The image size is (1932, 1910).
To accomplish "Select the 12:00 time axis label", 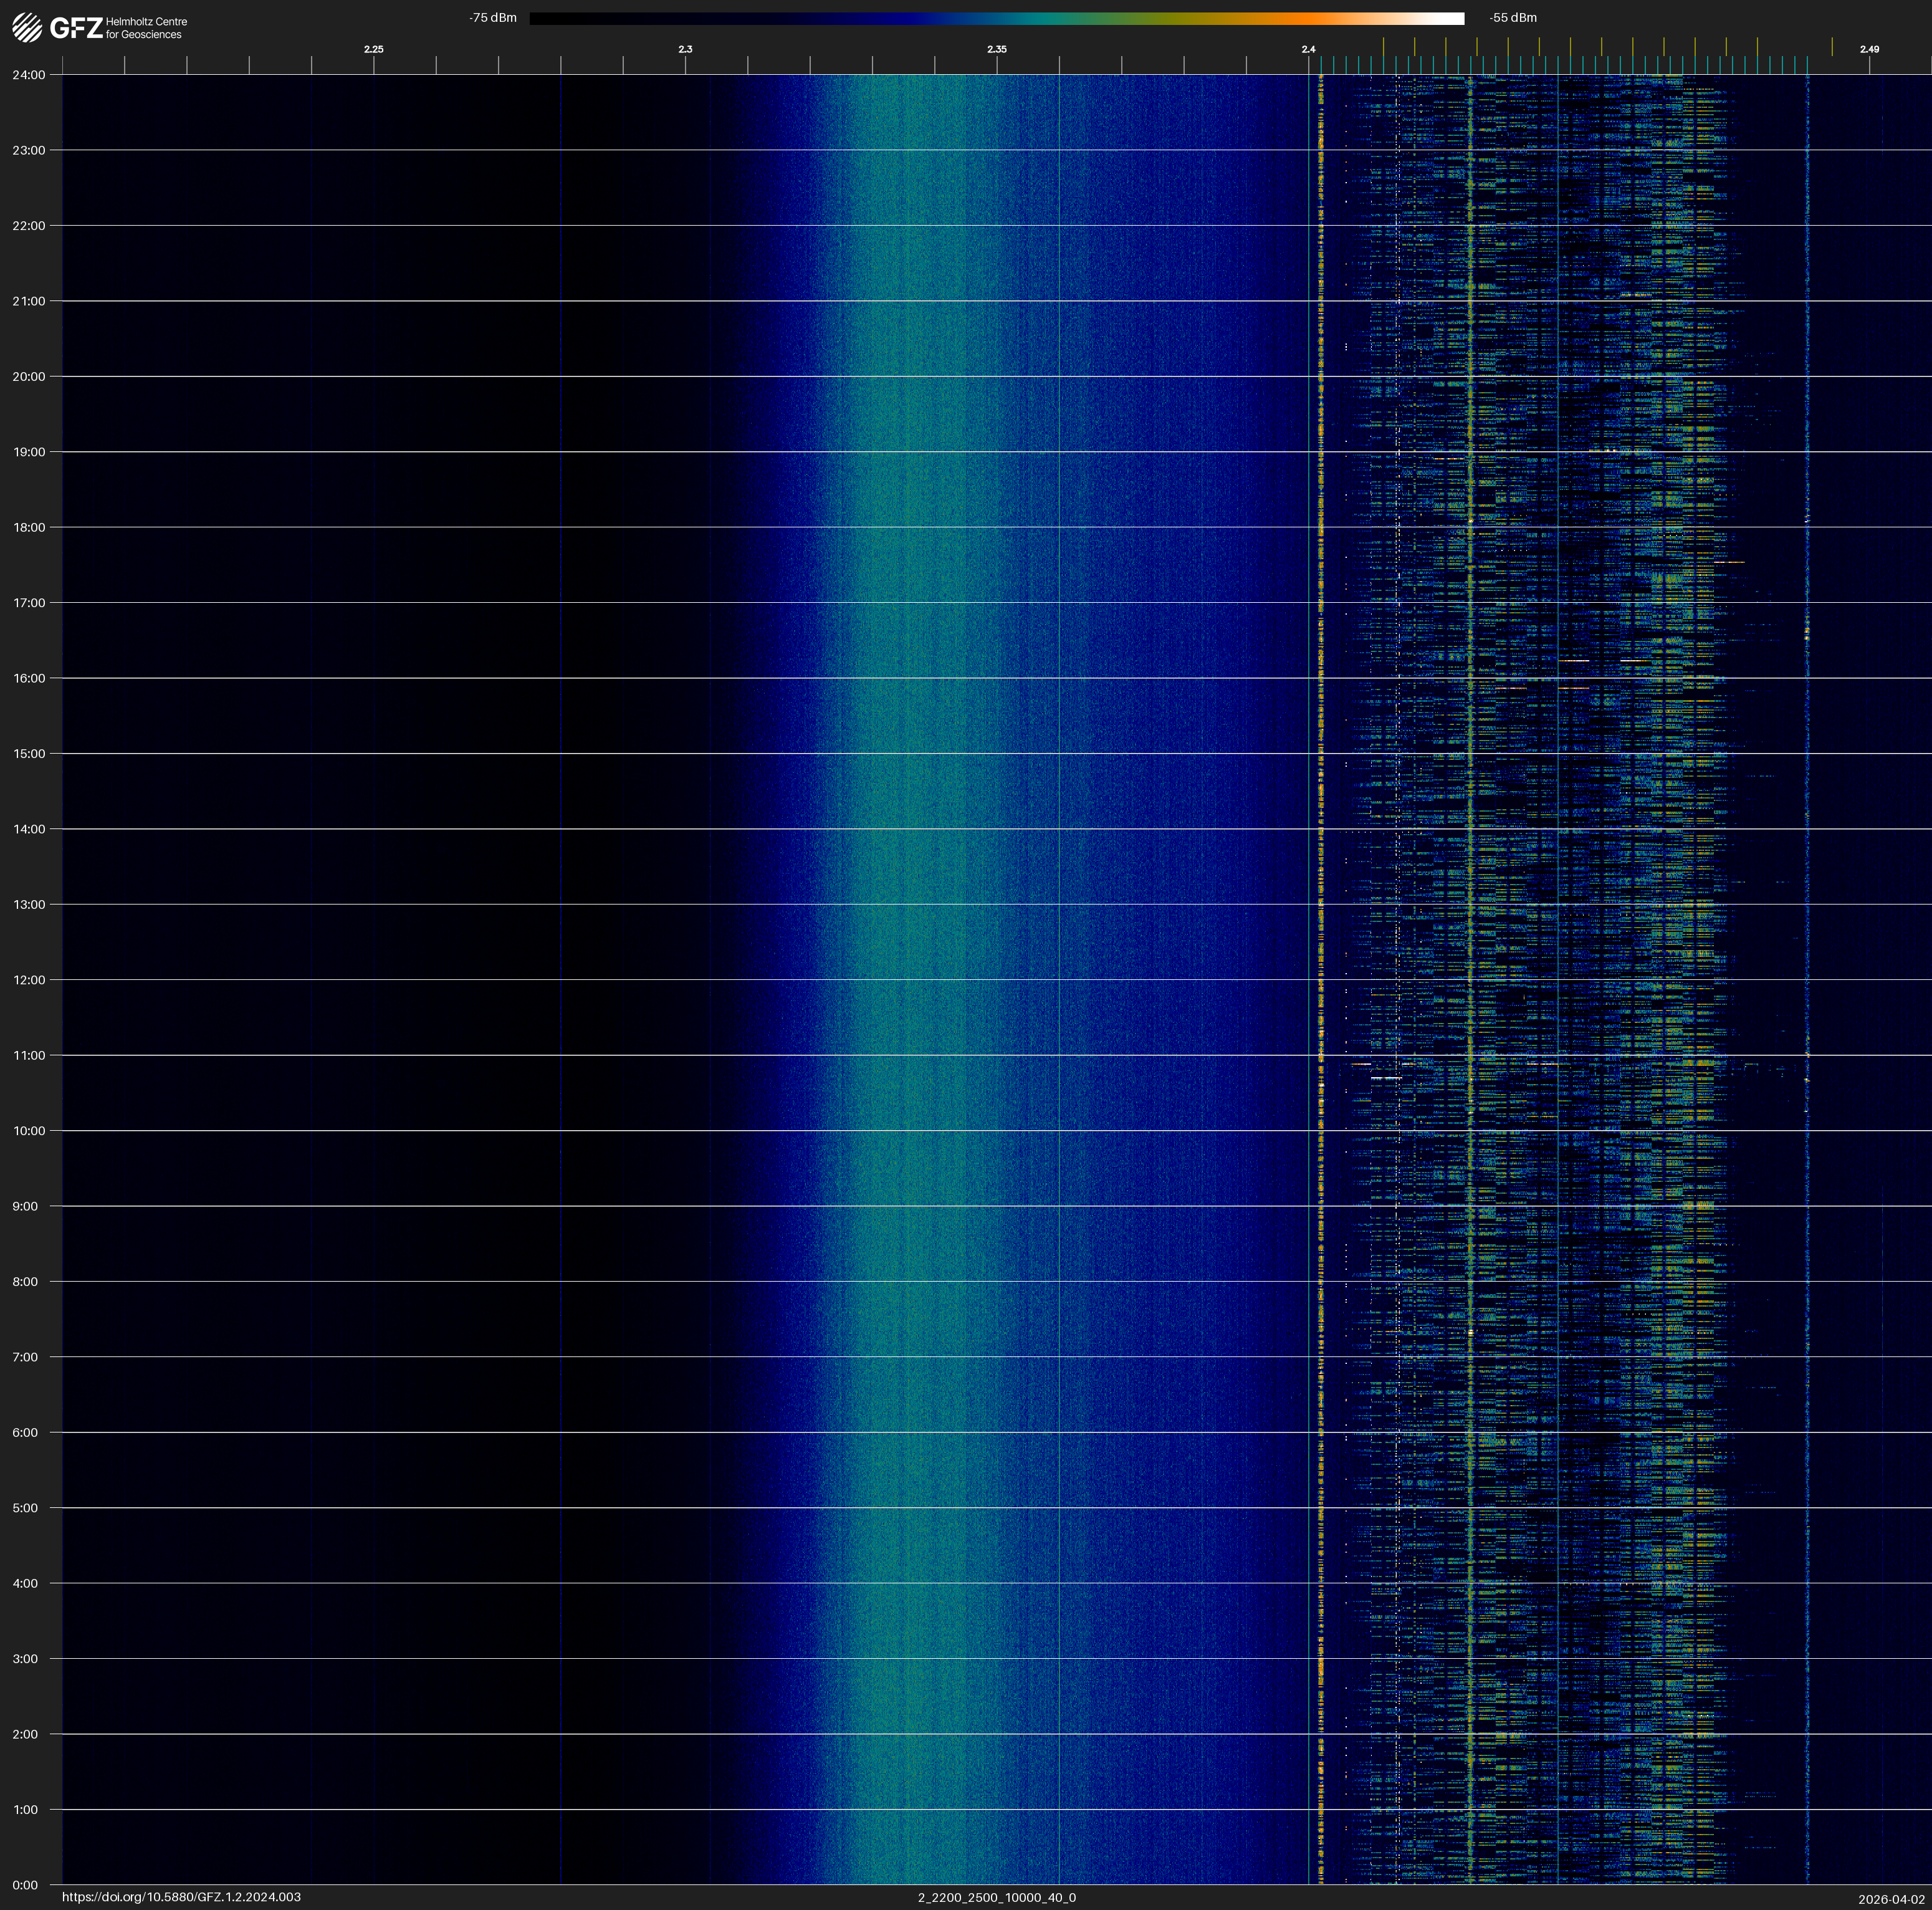I will click(x=29, y=980).
